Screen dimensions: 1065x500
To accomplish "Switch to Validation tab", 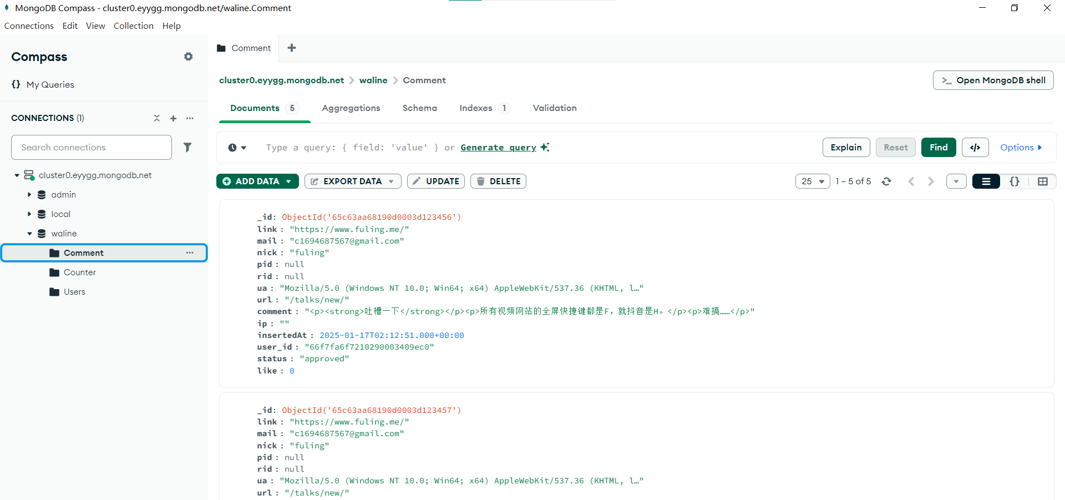I will [555, 108].
